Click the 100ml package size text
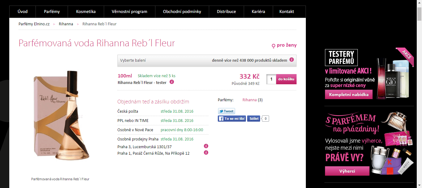This screenshot has width=422, height=188. (125, 76)
